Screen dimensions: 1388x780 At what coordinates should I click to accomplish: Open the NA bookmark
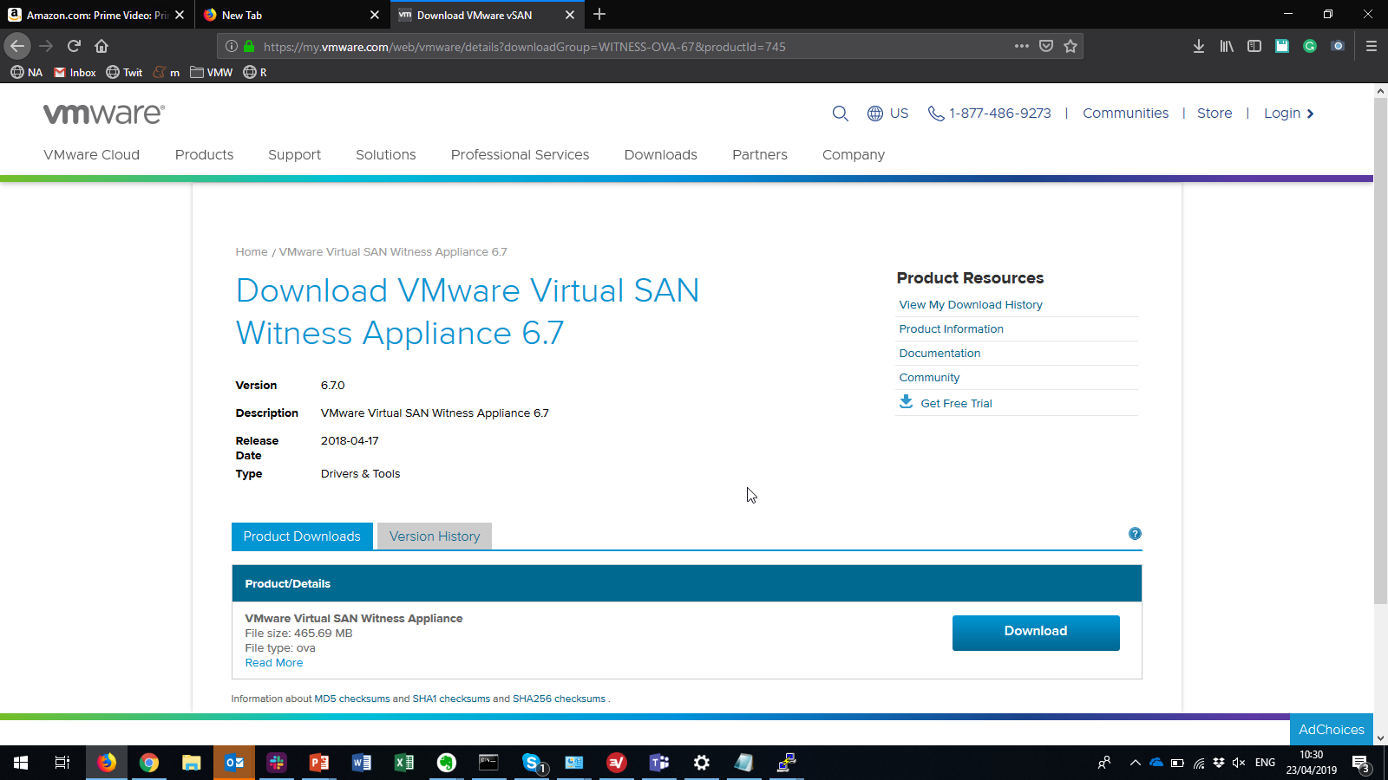[27, 72]
